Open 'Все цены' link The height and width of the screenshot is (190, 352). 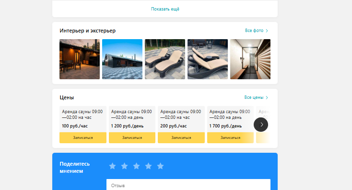pos(254,97)
